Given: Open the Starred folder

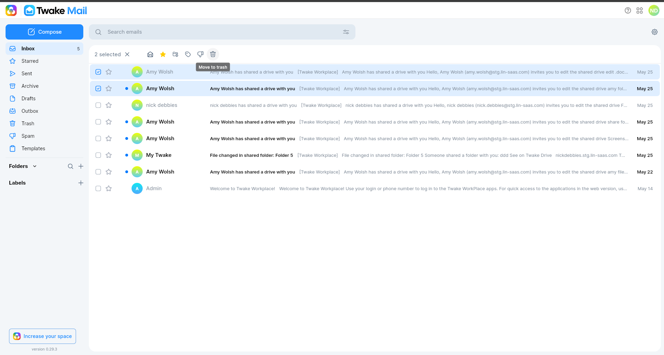Looking at the screenshot, I should pyautogui.click(x=44, y=61).
